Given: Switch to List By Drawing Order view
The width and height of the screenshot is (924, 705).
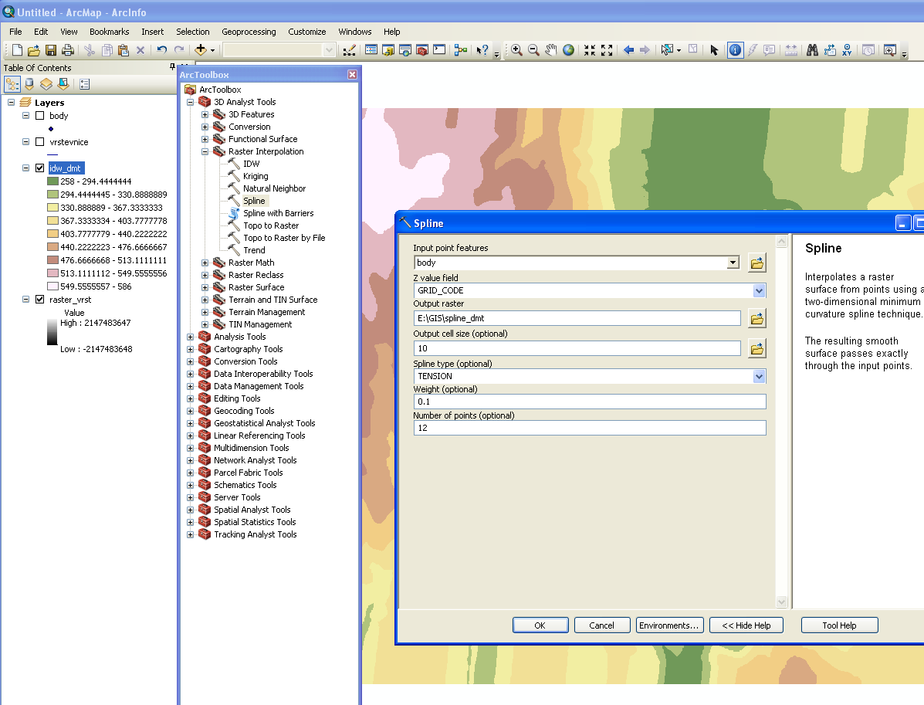Looking at the screenshot, I should coord(12,84).
